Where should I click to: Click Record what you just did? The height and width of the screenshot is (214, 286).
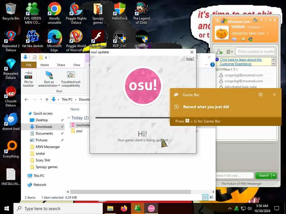point(206,107)
